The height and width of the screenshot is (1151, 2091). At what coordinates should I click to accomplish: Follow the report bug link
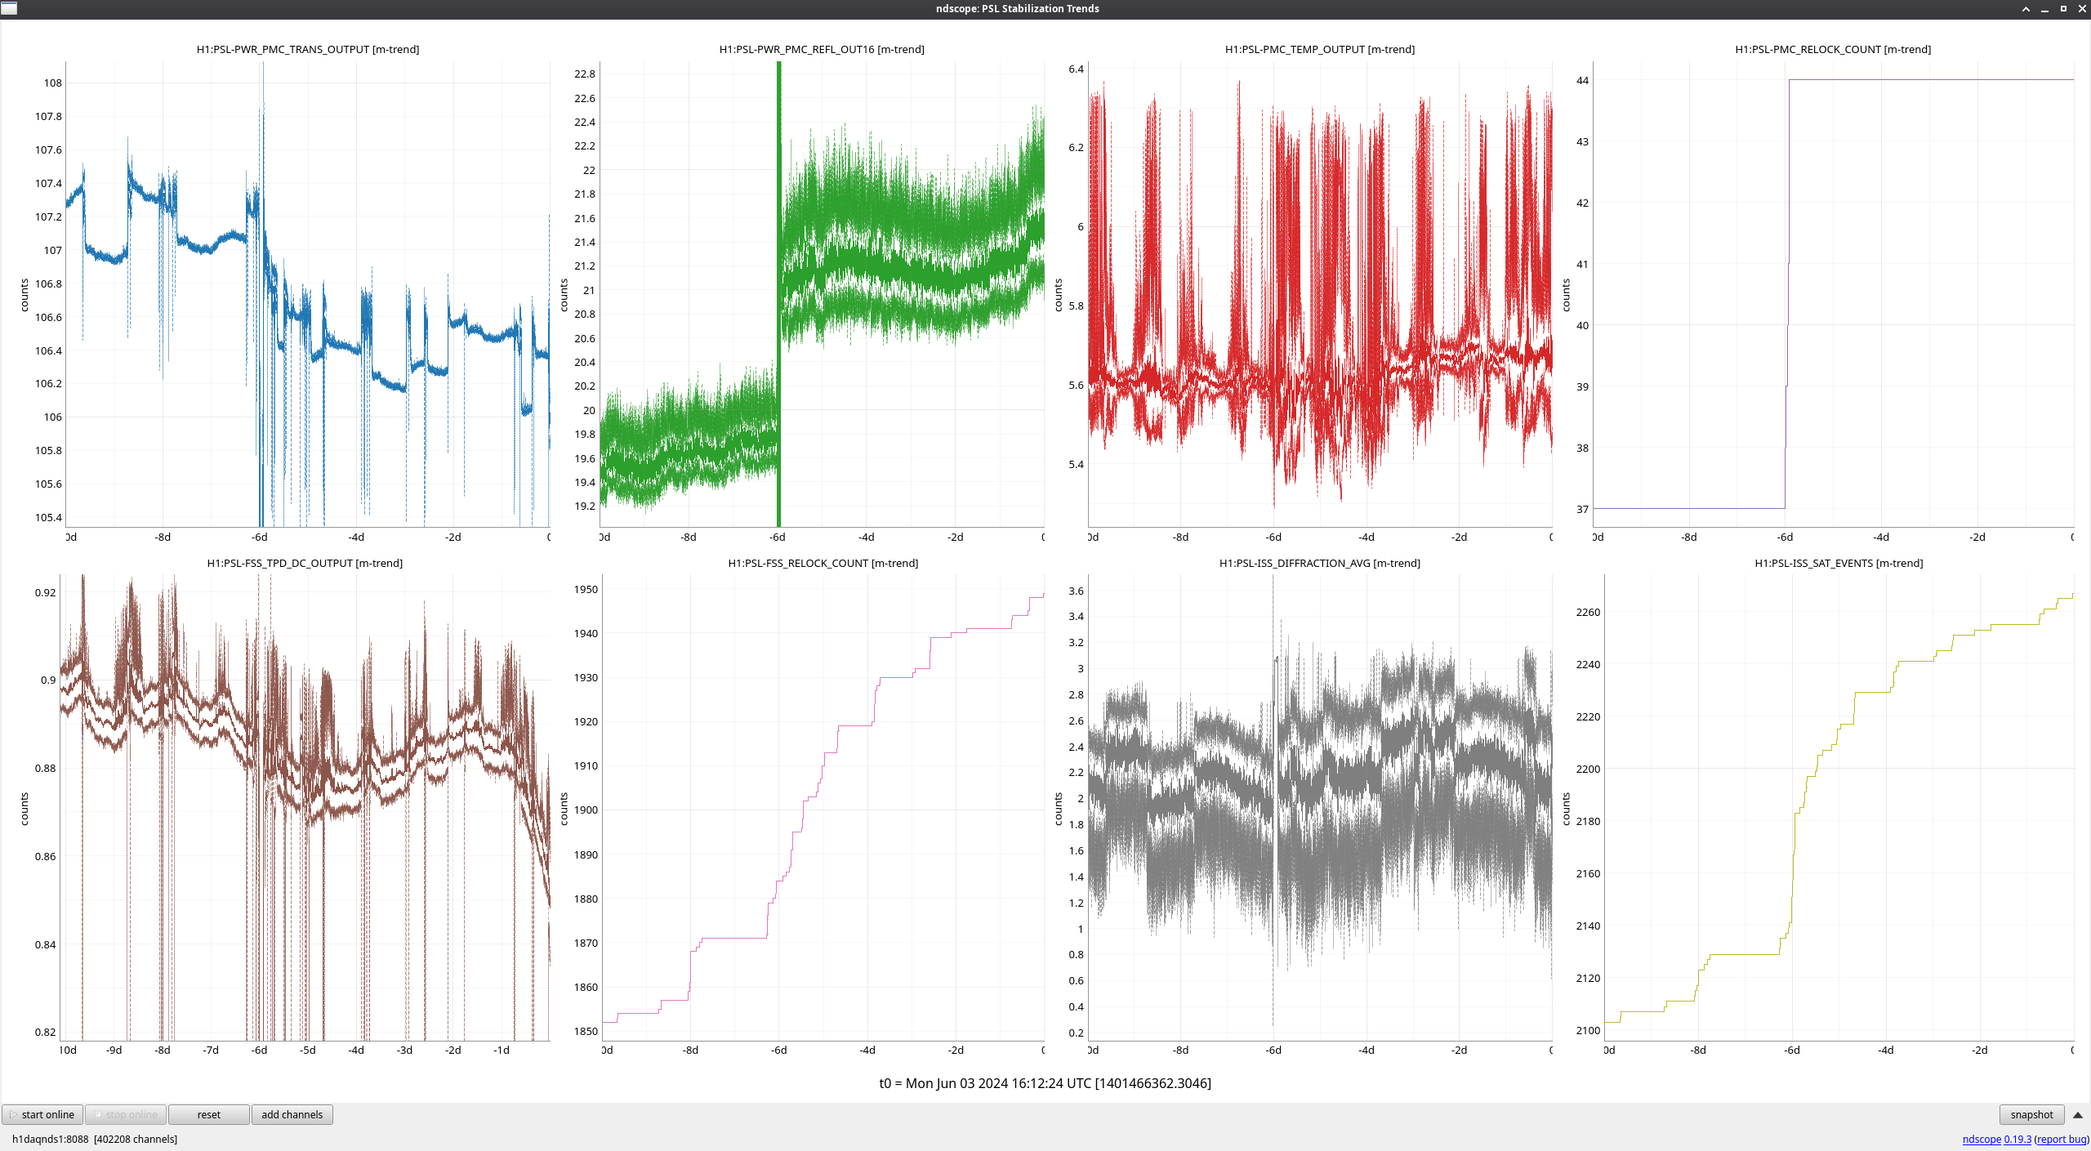2061,1139
